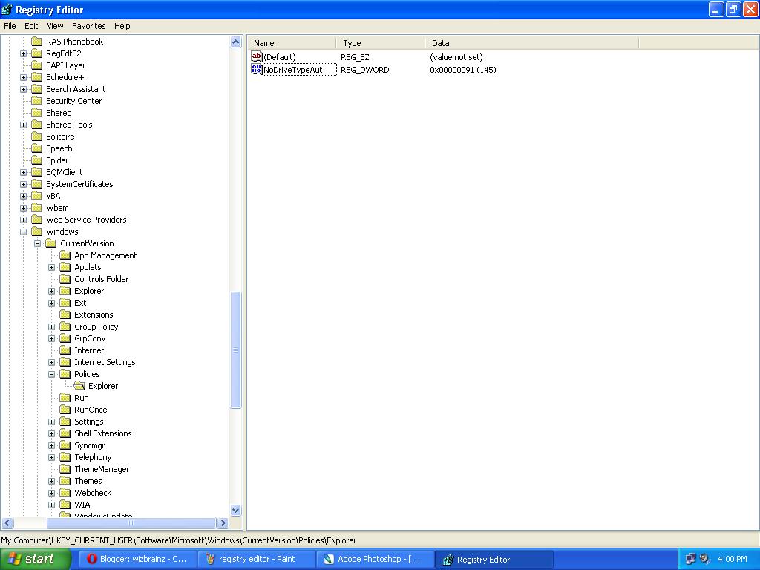Expand the RegEdt32 key
The width and height of the screenshot is (760, 570).
(x=23, y=53)
